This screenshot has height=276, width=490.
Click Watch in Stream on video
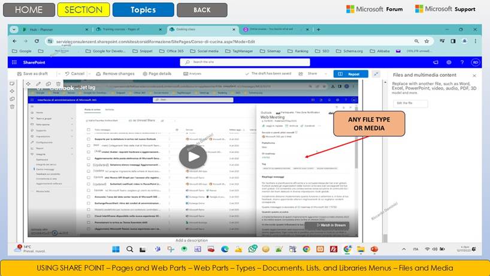pos(327,226)
